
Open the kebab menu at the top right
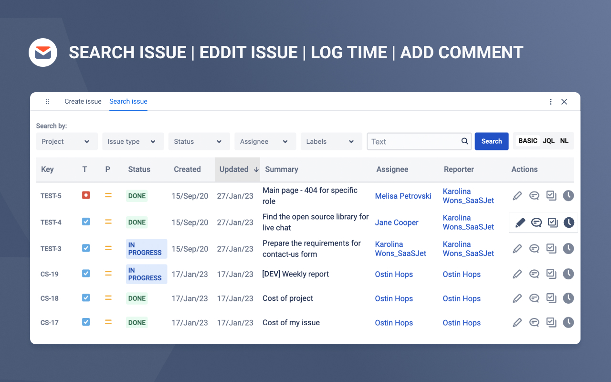tap(550, 102)
